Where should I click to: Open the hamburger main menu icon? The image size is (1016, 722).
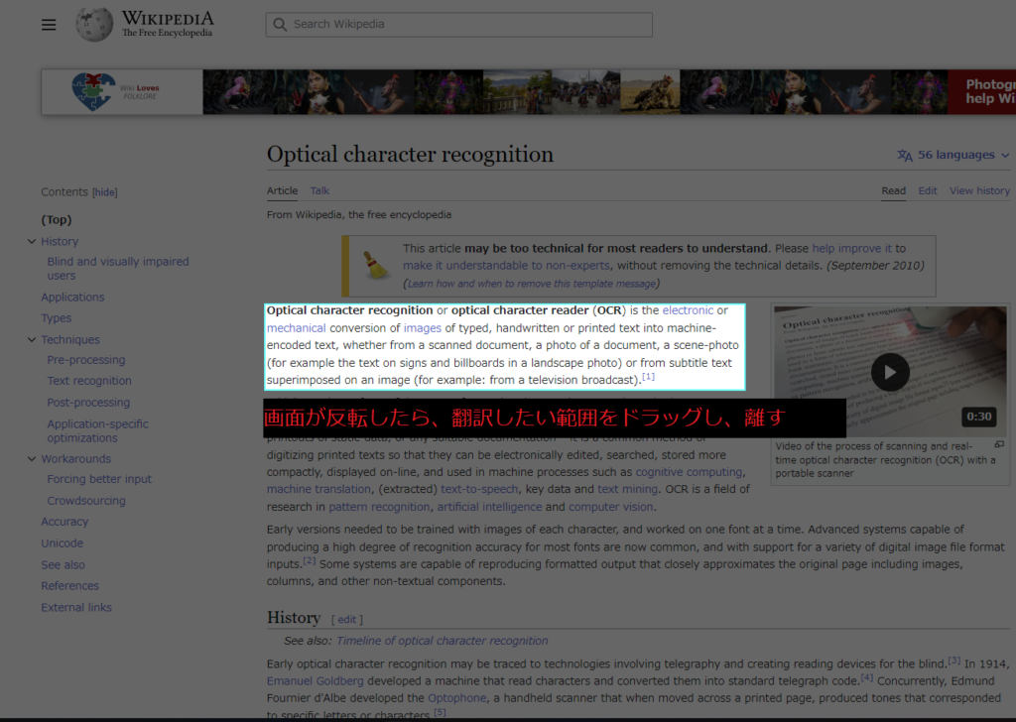(49, 25)
